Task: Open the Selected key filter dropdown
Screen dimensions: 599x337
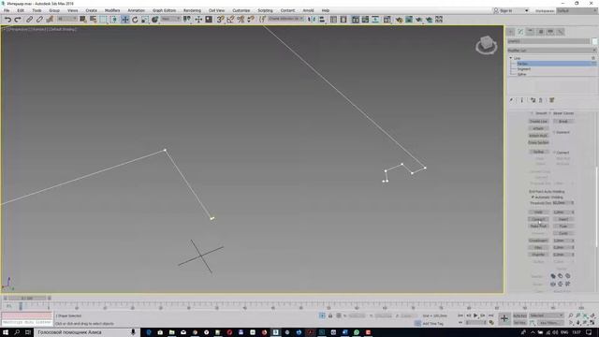Action: click(x=547, y=315)
